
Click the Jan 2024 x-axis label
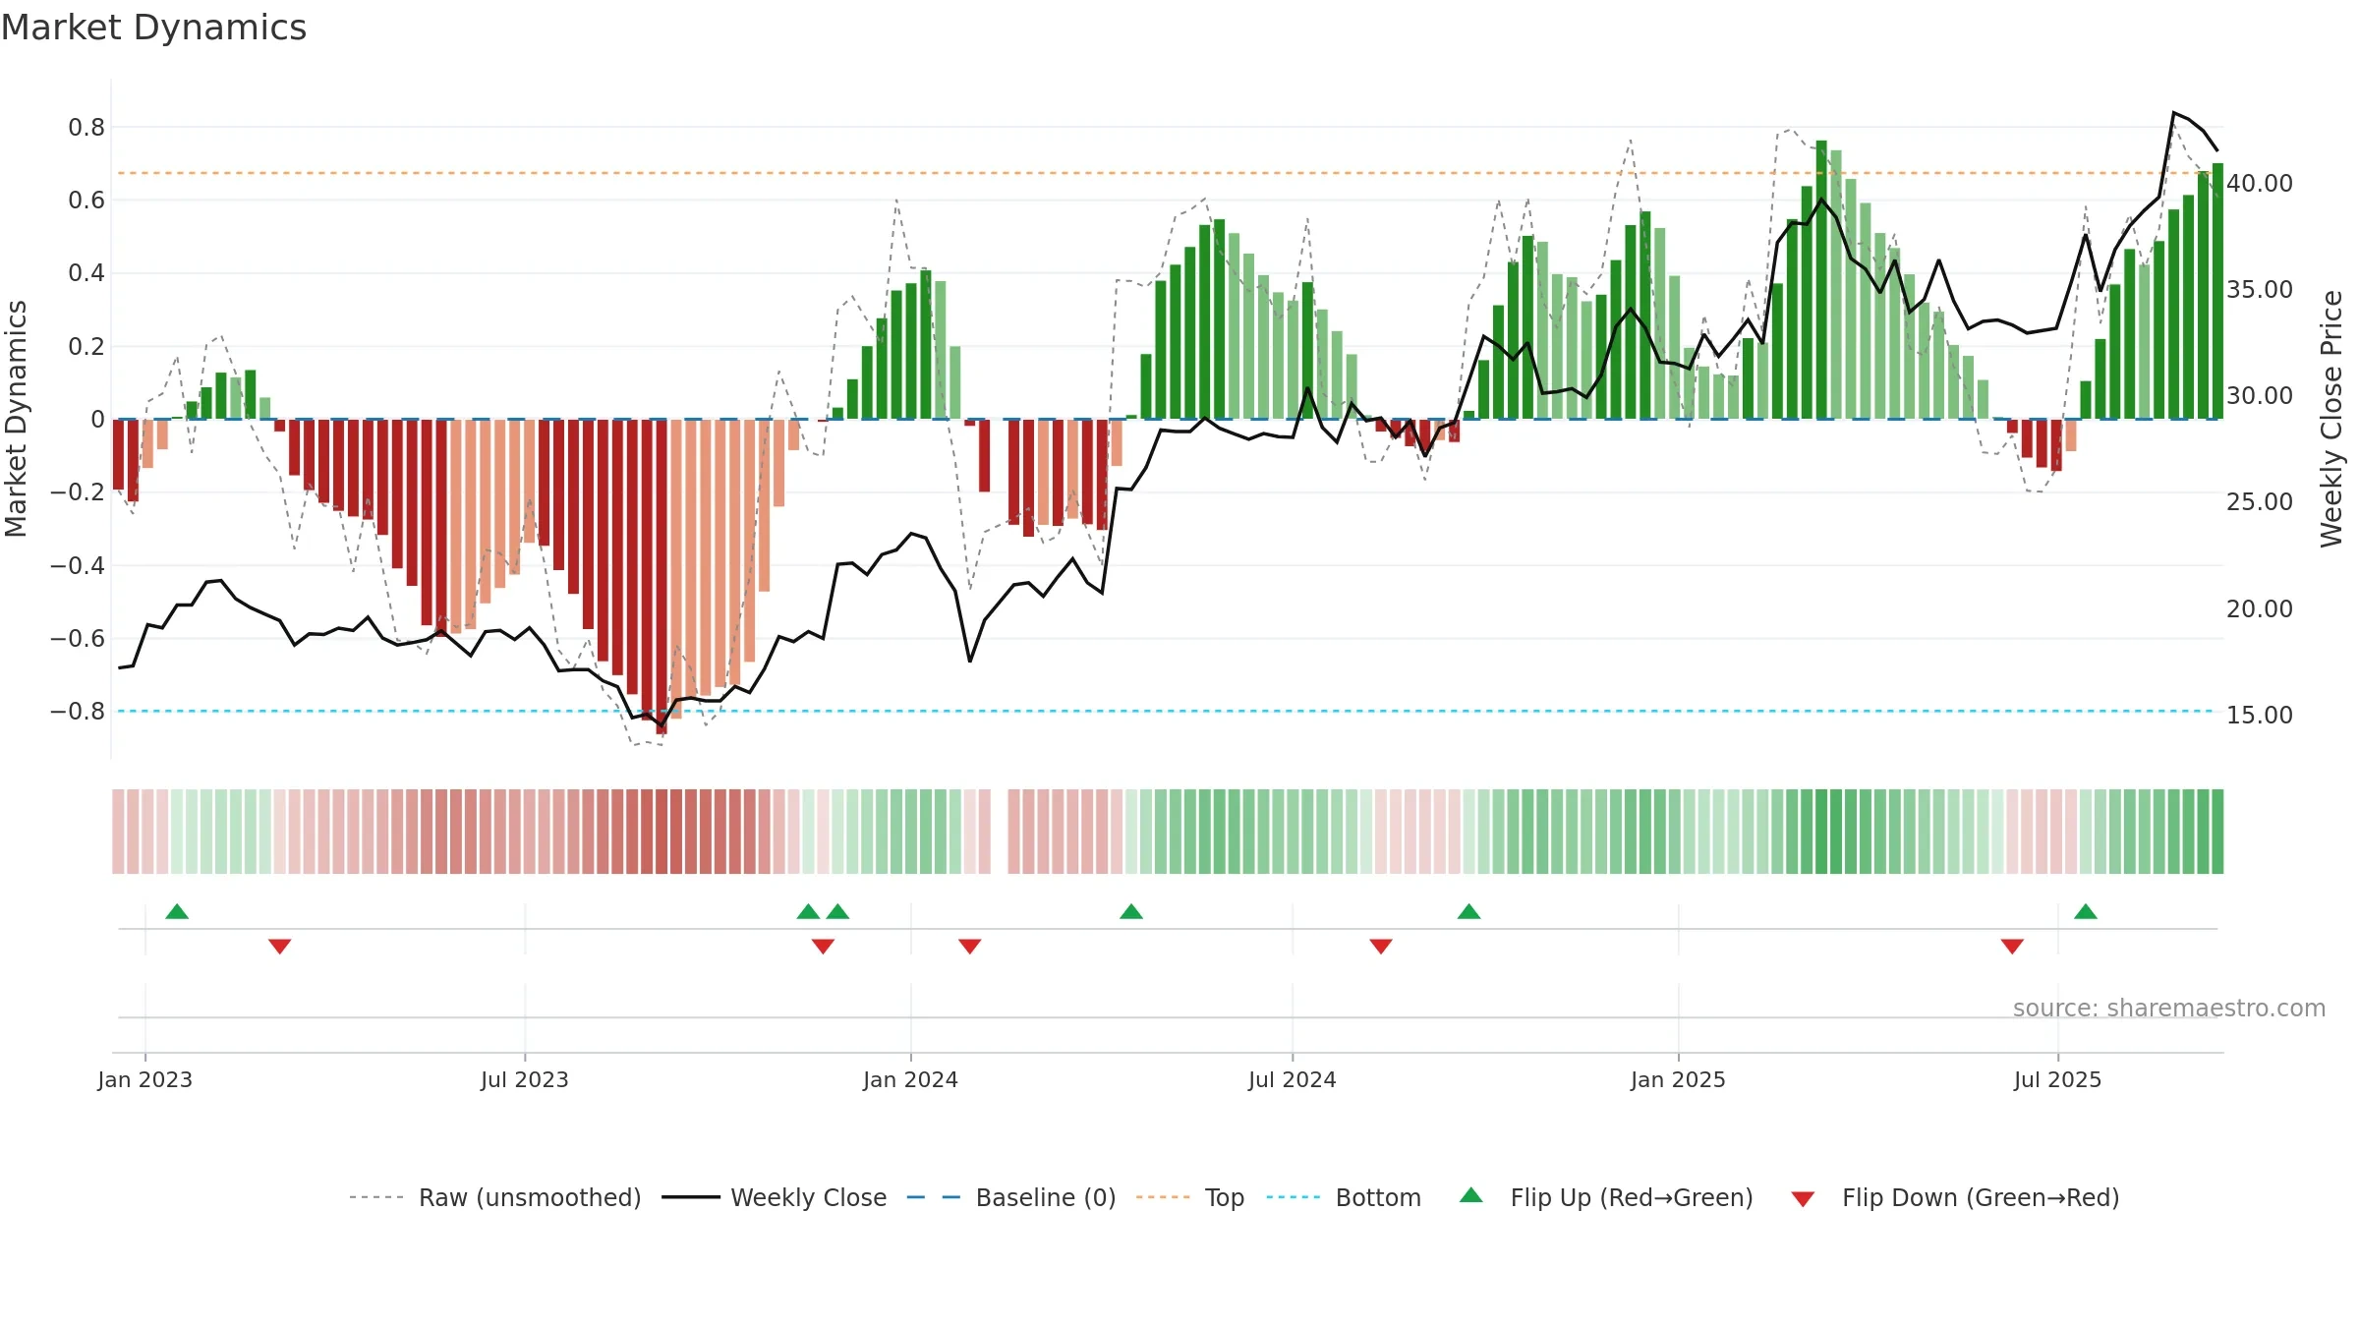coord(910,1079)
